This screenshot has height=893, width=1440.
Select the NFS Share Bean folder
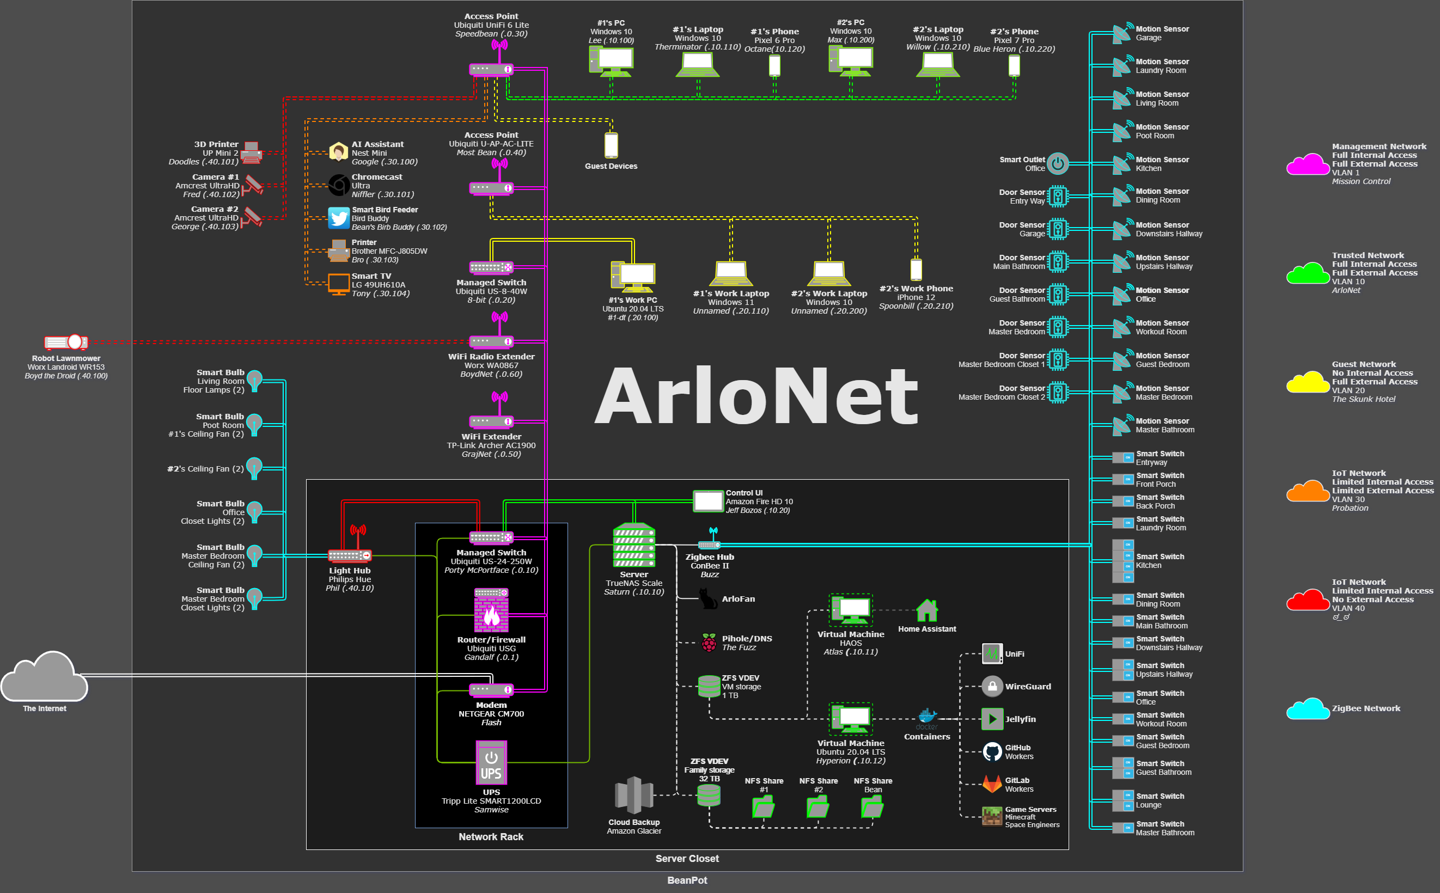coord(872,807)
